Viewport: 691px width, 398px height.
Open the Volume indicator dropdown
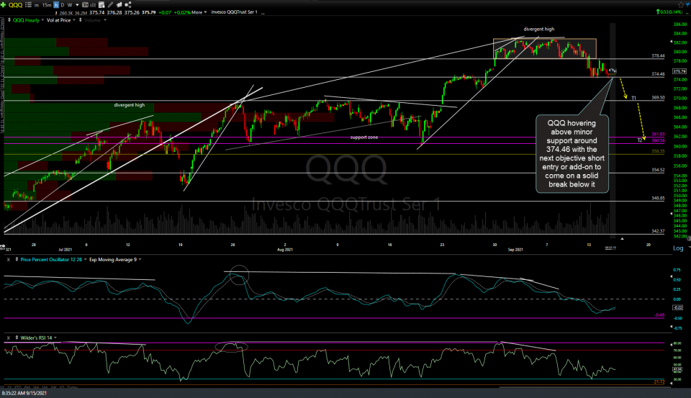pos(105,20)
